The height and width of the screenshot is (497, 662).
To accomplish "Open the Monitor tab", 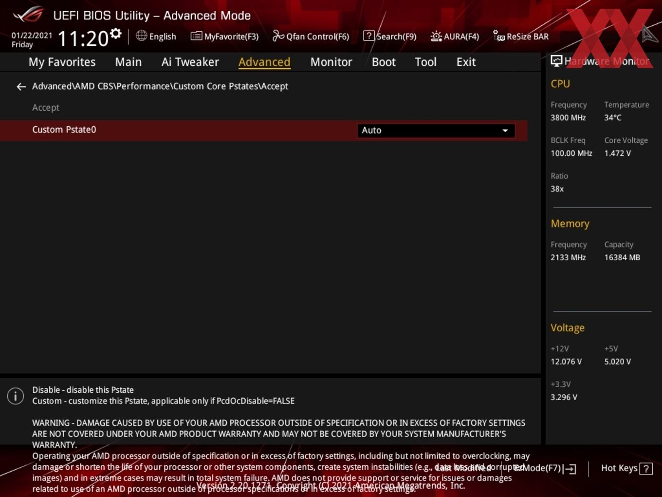I will click(x=331, y=62).
